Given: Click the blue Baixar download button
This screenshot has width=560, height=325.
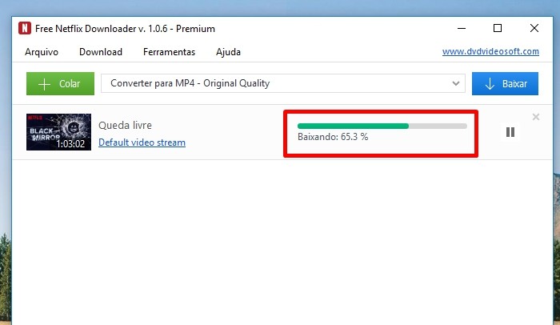Looking at the screenshot, I should click(x=505, y=84).
